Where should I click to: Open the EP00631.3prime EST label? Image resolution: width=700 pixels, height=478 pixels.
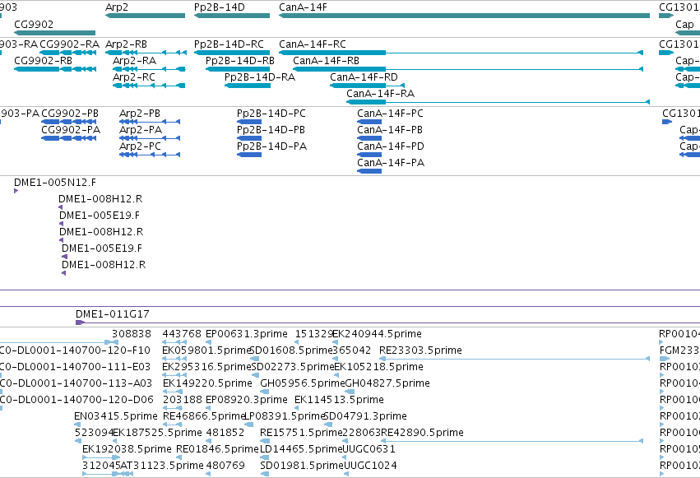(x=247, y=333)
